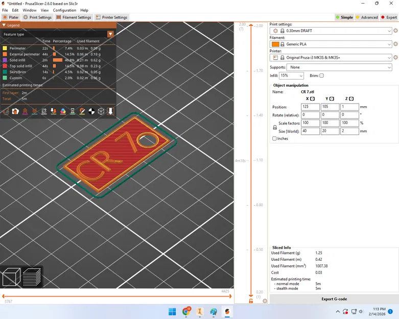Toggle the wireframe shells cube icon
The height and width of the screenshot is (319, 399).
[x=101, y=111]
